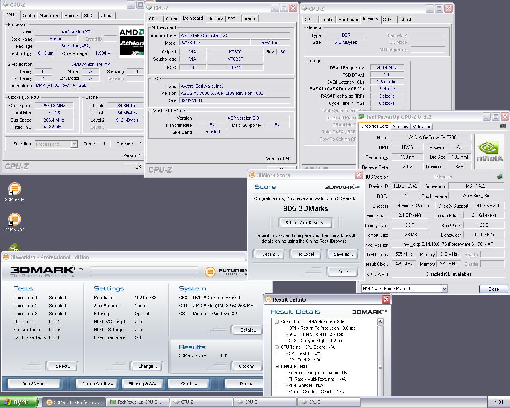Select GT1 - Return To Proxycon result row
Viewport: 510px width, 408px height.
(x=322, y=328)
